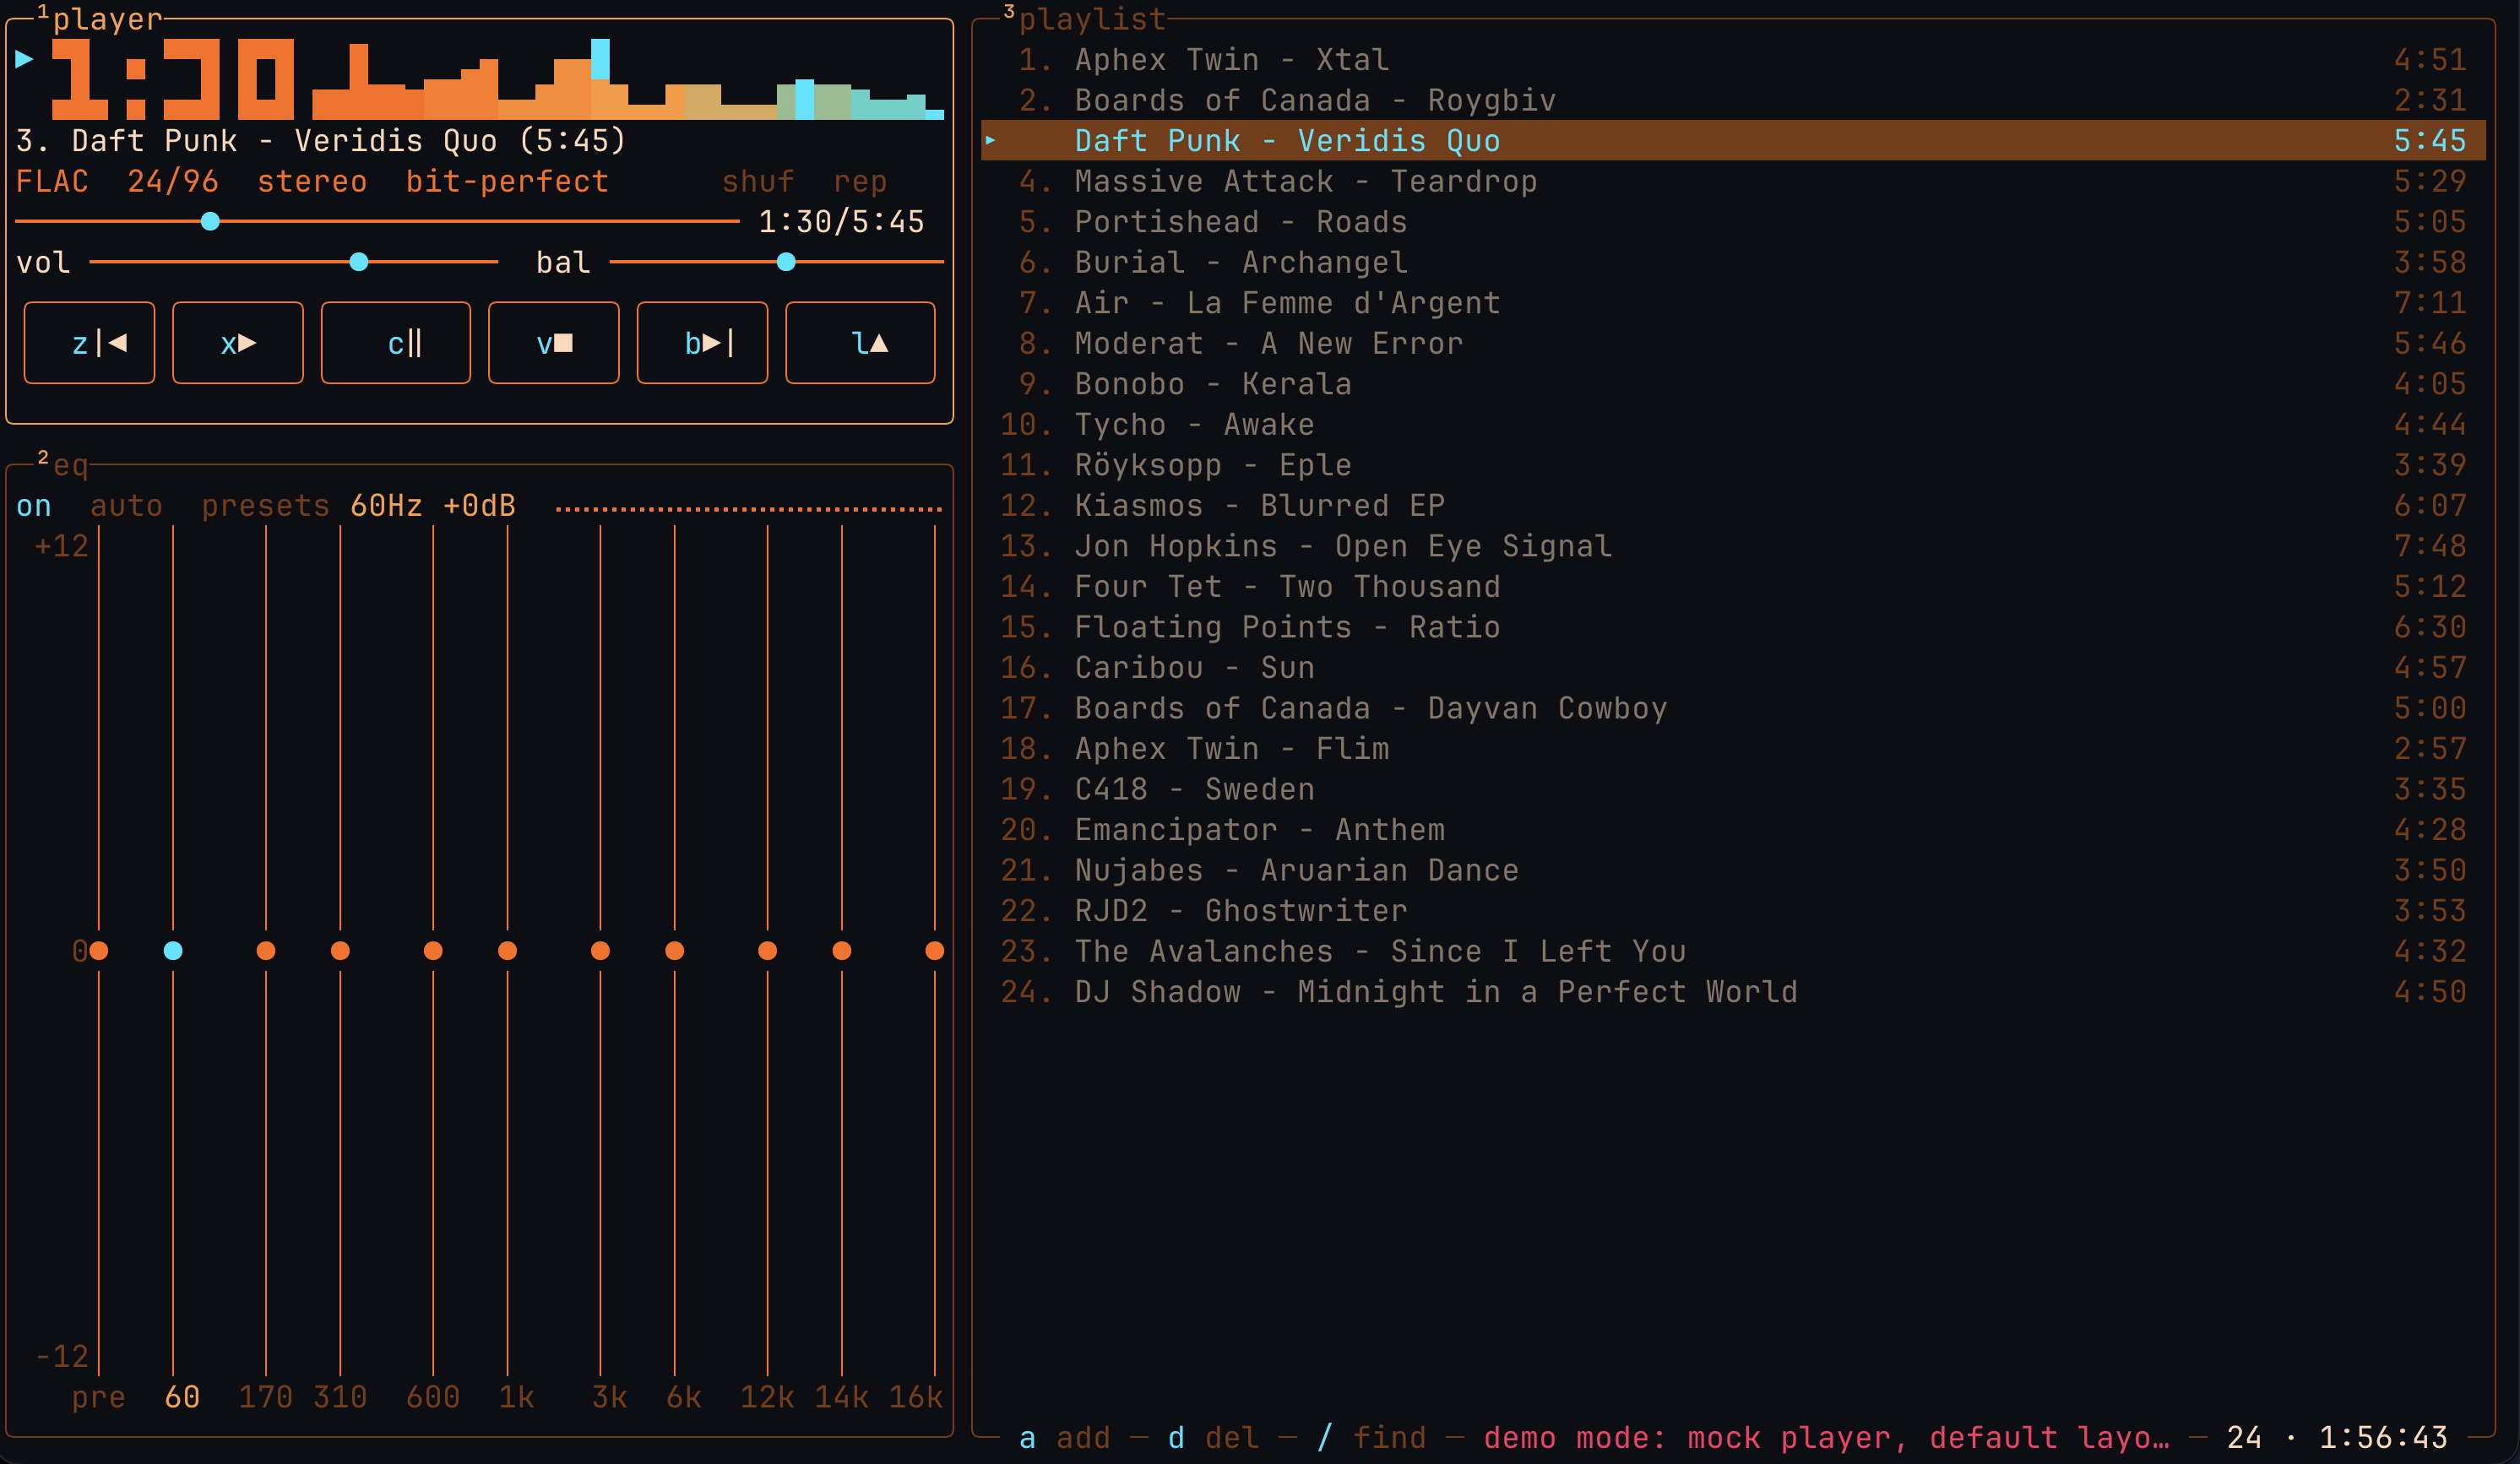Select 'Jon Hopkins - Open Eye Signal'
The height and width of the screenshot is (1464, 2520).
(1733, 546)
